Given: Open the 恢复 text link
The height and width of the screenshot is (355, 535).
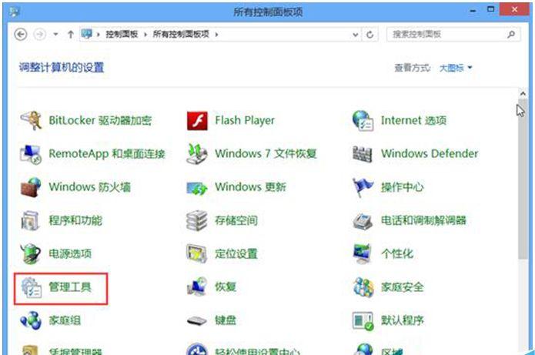Looking at the screenshot, I should (x=226, y=286).
